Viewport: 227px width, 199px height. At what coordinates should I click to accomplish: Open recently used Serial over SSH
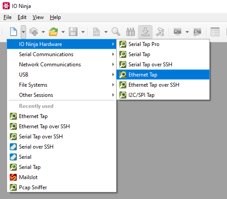coord(61,147)
